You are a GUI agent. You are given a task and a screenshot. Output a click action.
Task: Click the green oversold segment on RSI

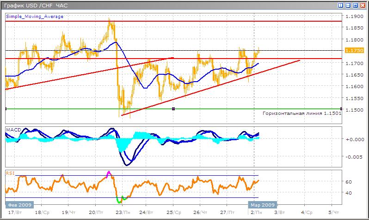coord(122,200)
